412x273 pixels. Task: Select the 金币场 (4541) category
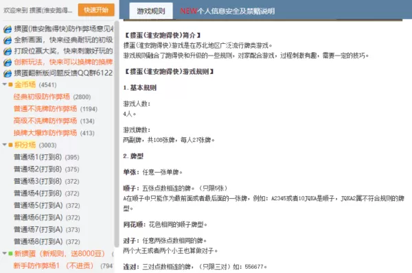[x=35, y=84]
